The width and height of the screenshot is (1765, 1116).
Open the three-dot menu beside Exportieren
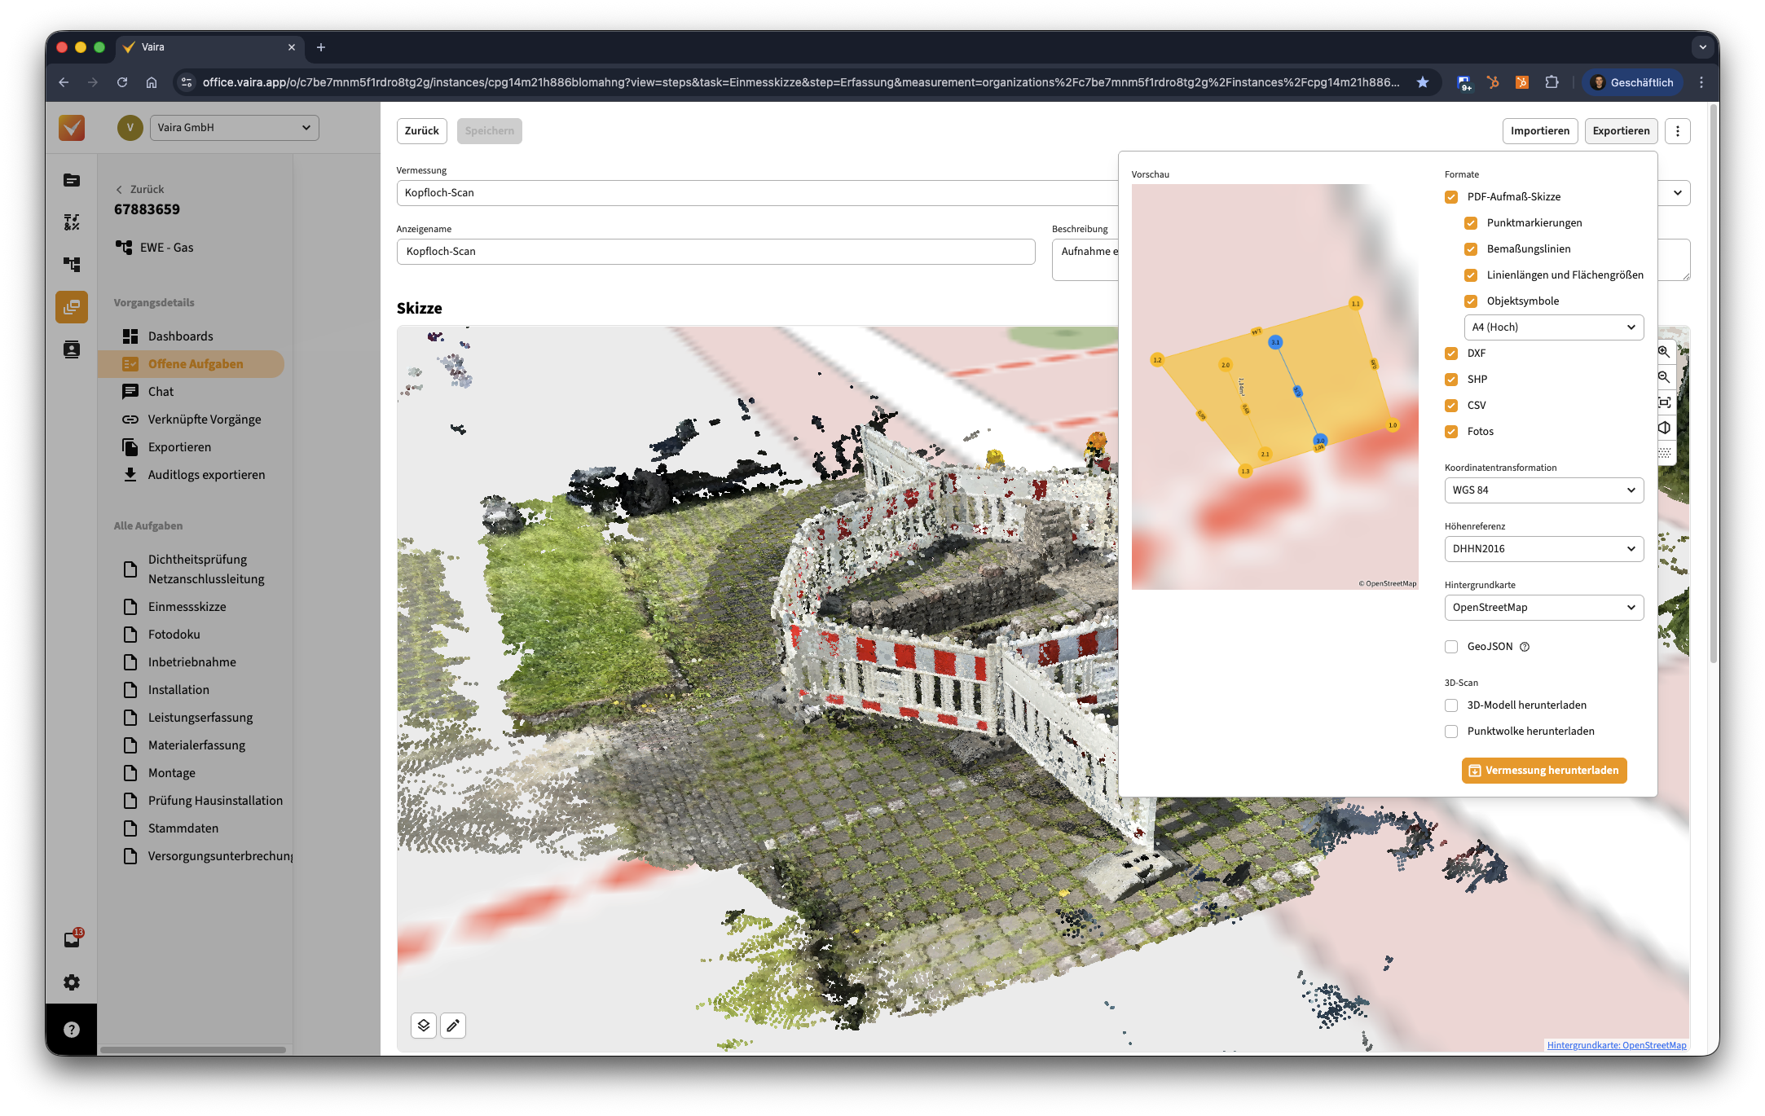[x=1677, y=131]
